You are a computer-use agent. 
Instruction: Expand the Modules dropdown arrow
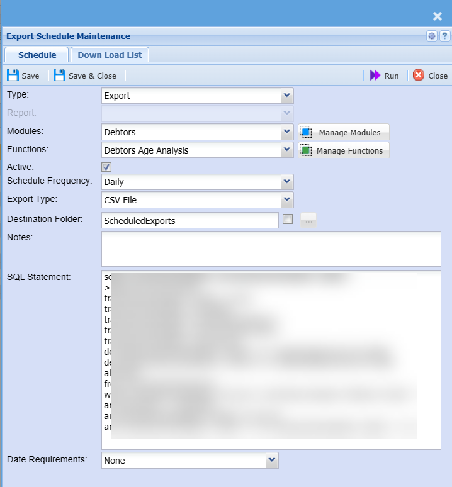tap(287, 132)
